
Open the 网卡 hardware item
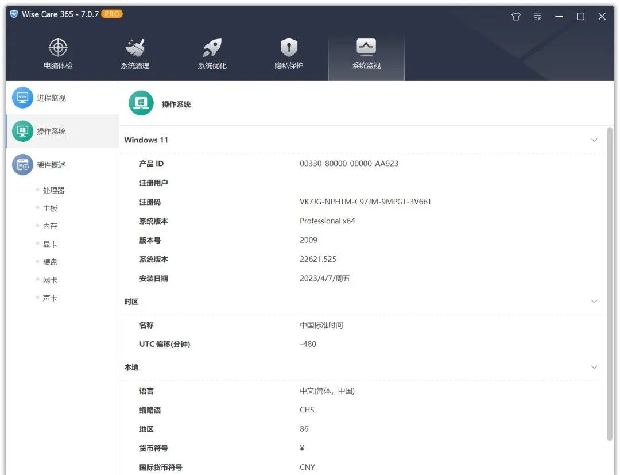(x=50, y=280)
